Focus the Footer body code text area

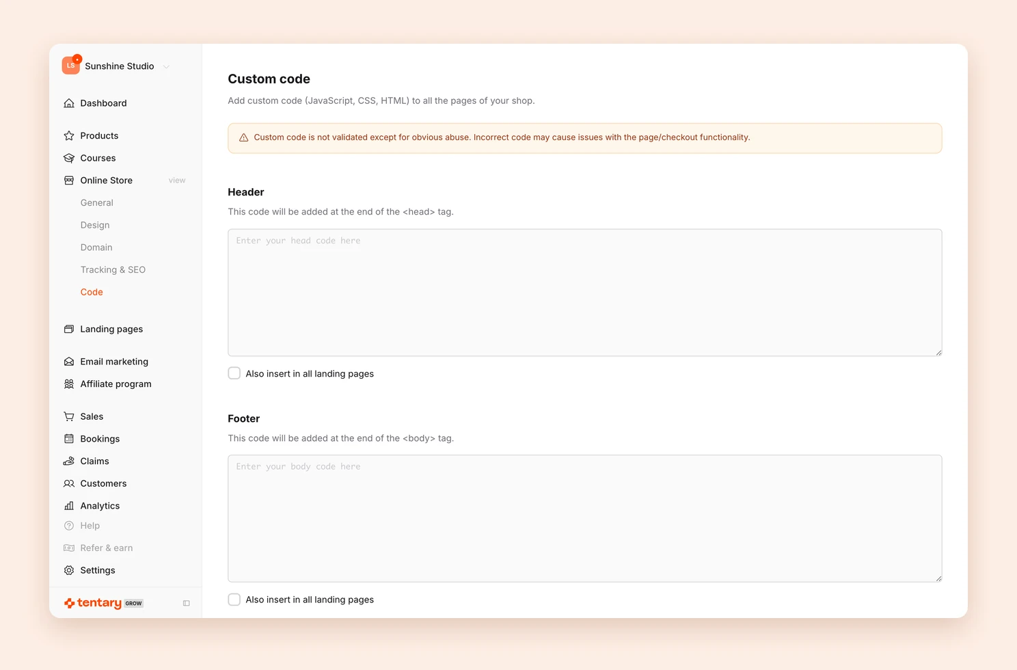[x=585, y=519]
